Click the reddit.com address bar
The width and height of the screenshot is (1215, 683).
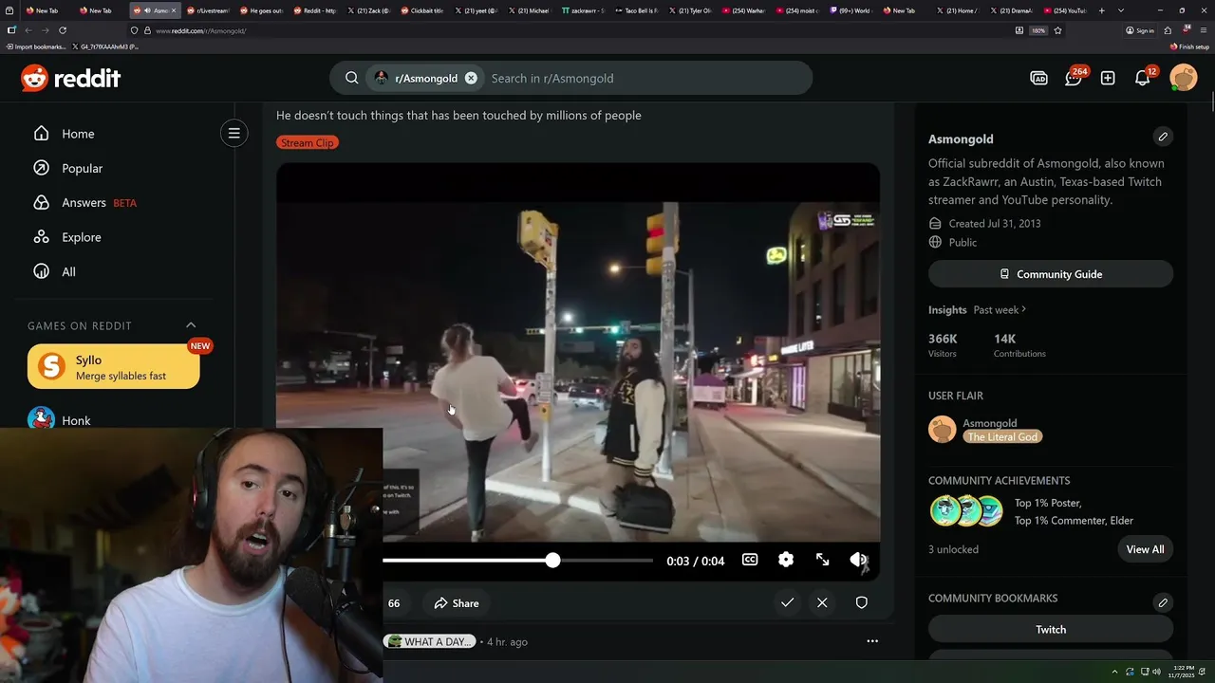coord(570,30)
